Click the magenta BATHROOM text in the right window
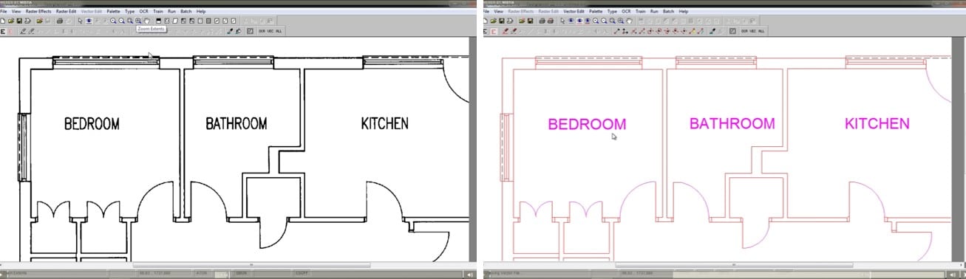966x279 pixels. click(732, 123)
